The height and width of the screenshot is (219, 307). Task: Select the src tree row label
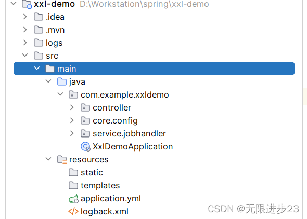tap(52, 56)
